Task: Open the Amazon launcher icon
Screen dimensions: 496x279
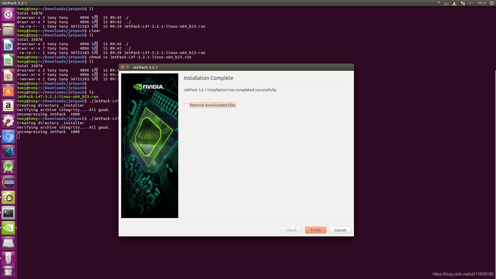Action: (x=8, y=106)
